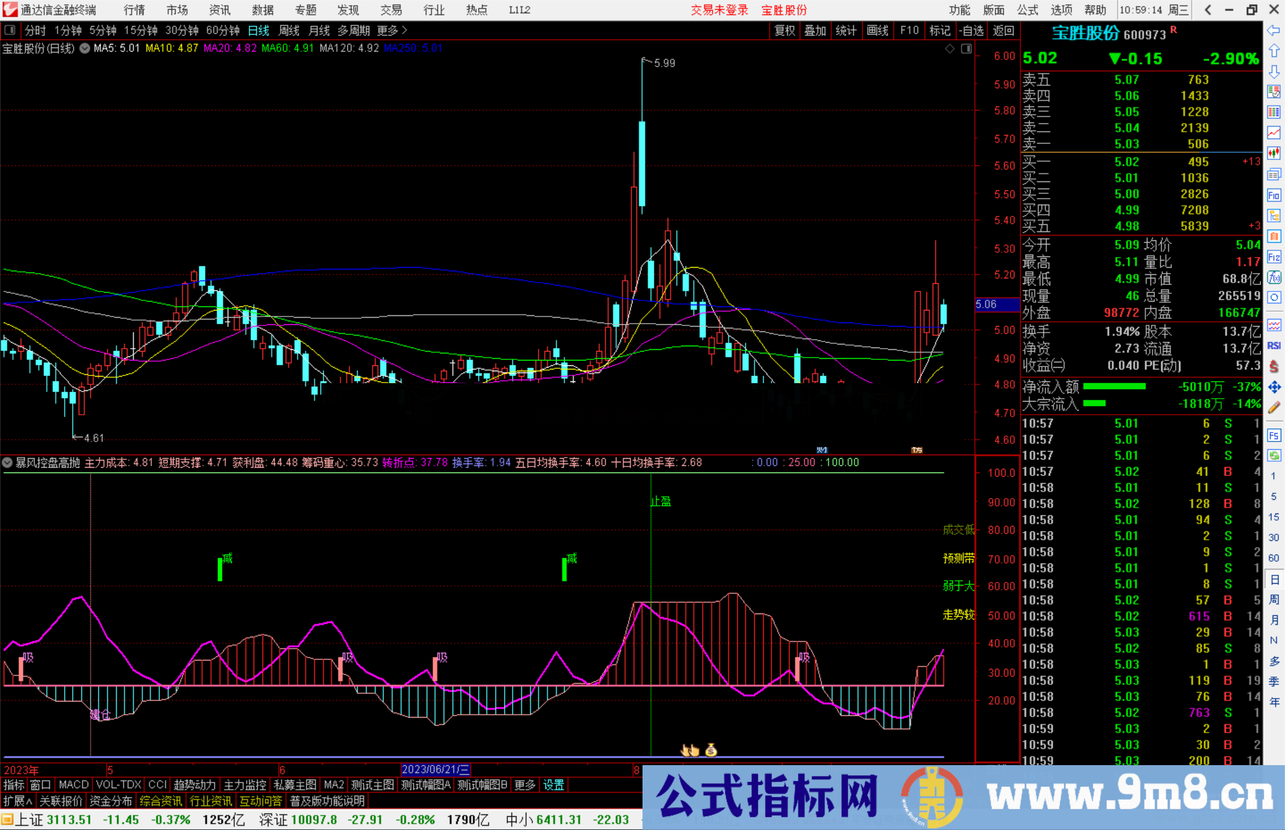Open the intraday line chart icon
The width and height of the screenshot is (1285, 830).
tap(1274, 133)
